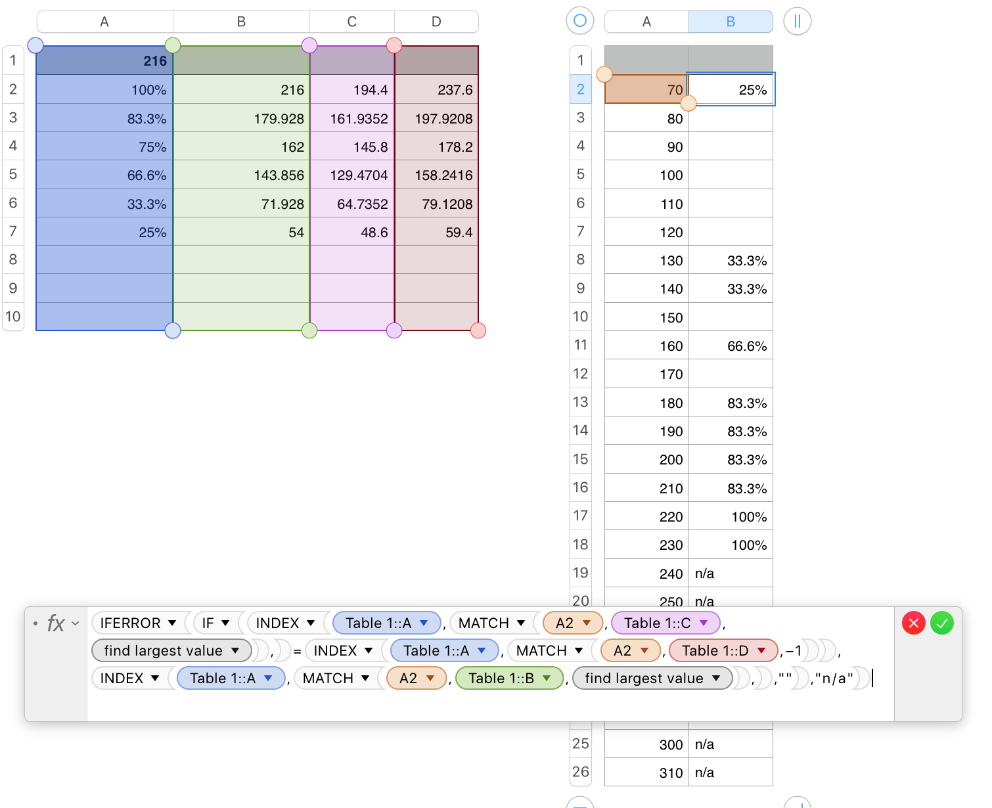Click the cell containing 145.8

coord(352,146)
